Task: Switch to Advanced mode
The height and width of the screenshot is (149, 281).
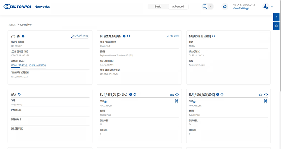Action: pyautogui.click(x=178, y=6)
